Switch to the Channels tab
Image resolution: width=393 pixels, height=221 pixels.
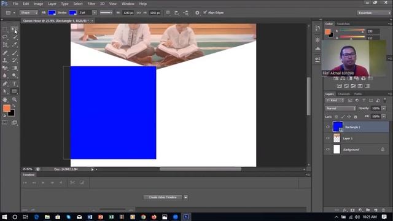(344, 94)
